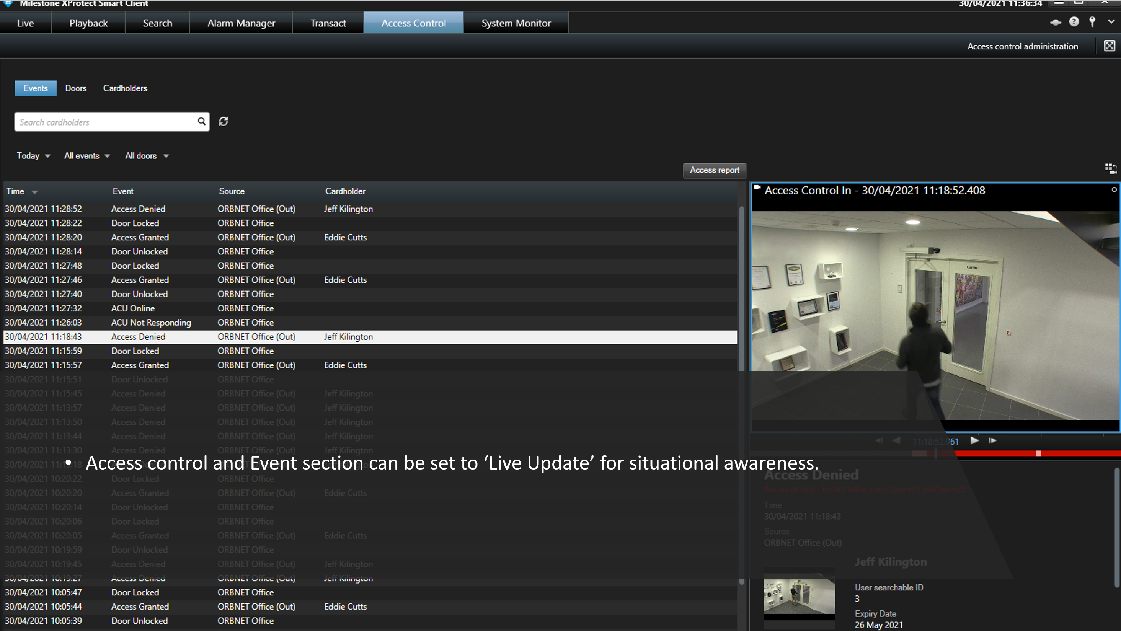Select the Cardholders sub-tab
The image size is (1121, 631).
coord(125,88)
